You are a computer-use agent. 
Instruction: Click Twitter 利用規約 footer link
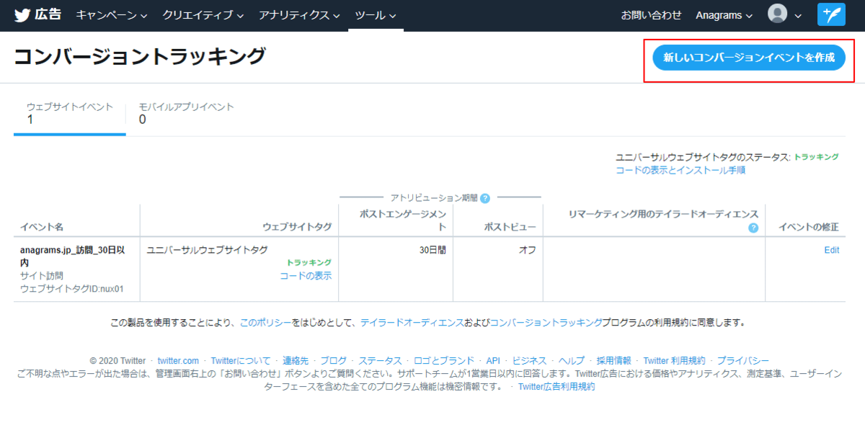tap(674, 360)
